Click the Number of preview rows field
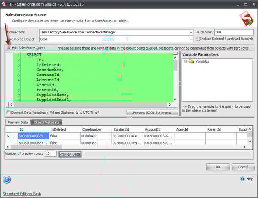The image size is (258, 198). (x=50, y=153)
